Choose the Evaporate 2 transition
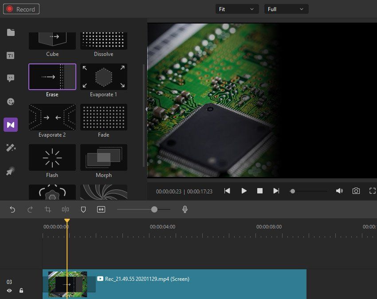The image size is (377, 299). pyautogui.click(x=52, y=117)
